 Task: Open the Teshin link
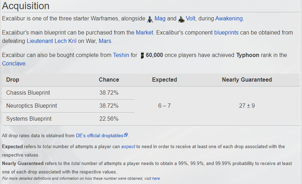point(121,55)
